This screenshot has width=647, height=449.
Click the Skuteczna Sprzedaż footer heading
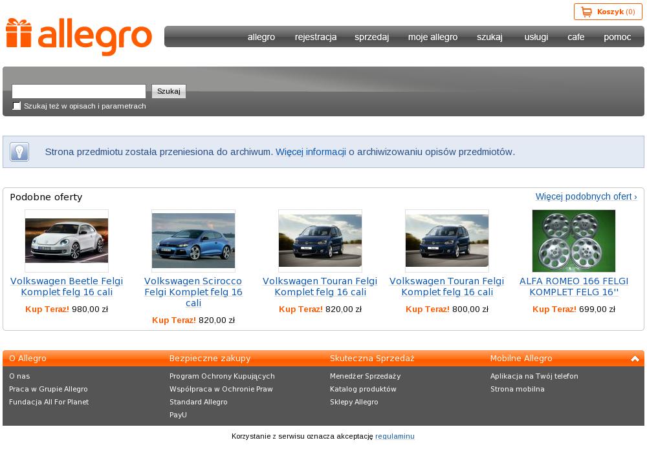372,359
